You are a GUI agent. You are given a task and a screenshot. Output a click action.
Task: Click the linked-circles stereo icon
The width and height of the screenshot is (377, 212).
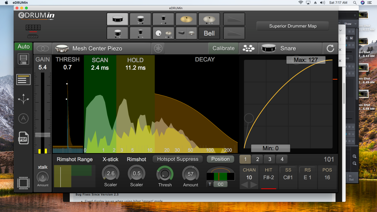pyautogui.click(x=43, y=48)
